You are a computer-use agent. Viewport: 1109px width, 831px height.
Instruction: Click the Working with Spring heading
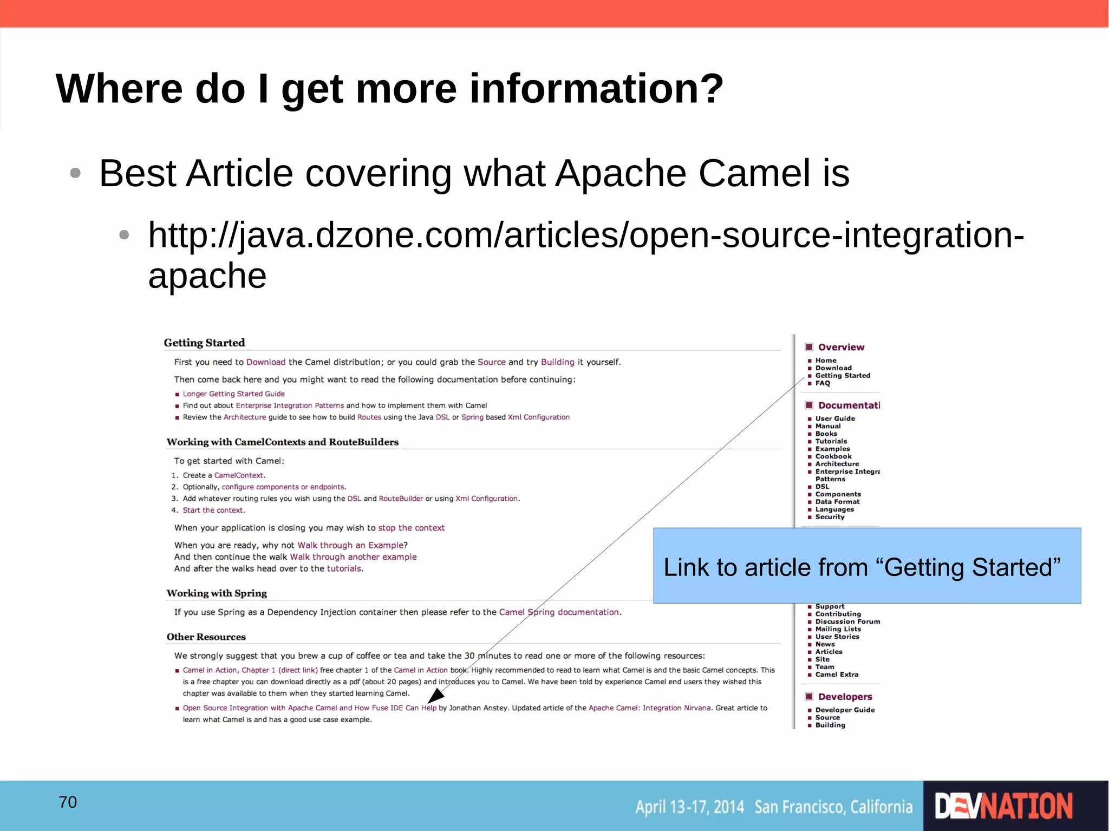click(217, 593)
